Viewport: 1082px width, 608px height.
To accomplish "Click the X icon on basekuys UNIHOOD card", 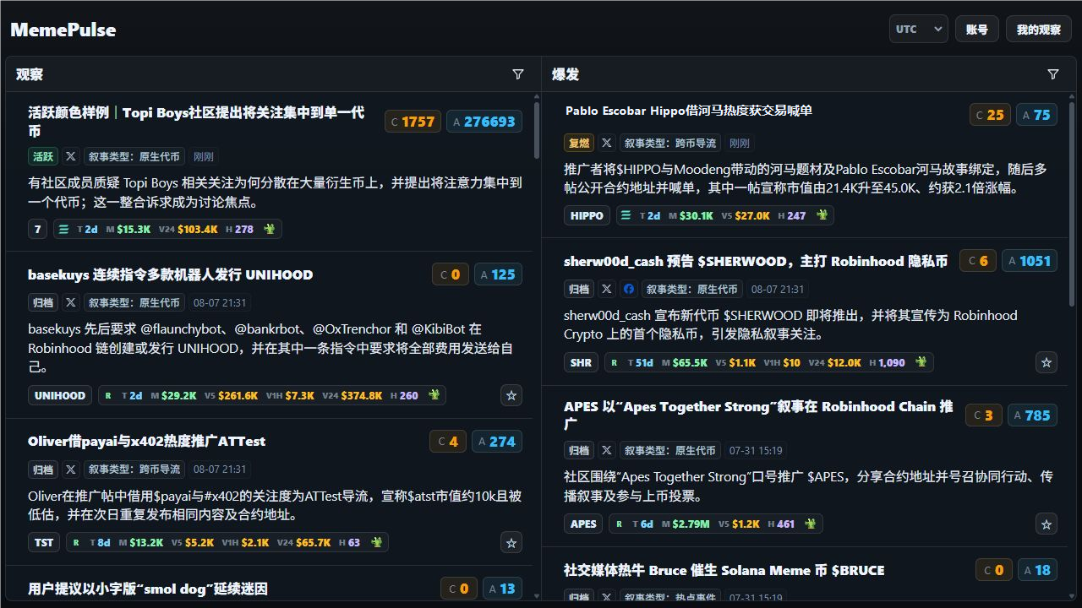I will pyautogui.click(x=71, y=302).
